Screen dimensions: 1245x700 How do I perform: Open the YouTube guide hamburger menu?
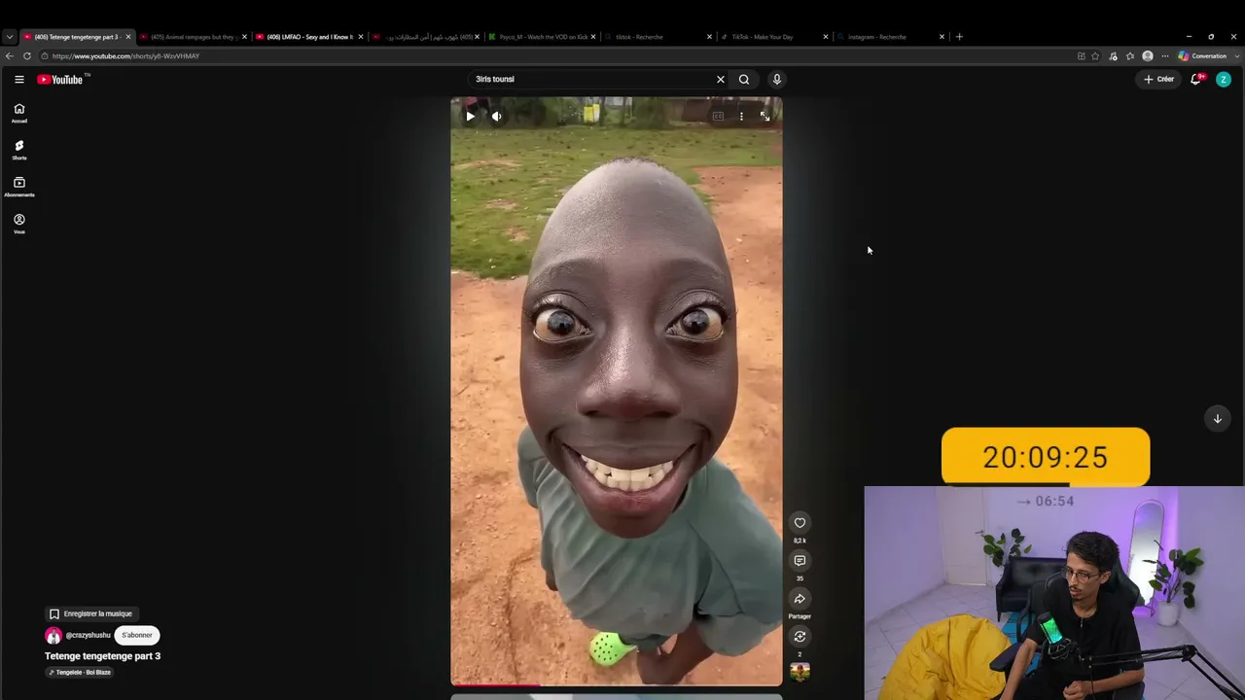click(x=18, y=80)
